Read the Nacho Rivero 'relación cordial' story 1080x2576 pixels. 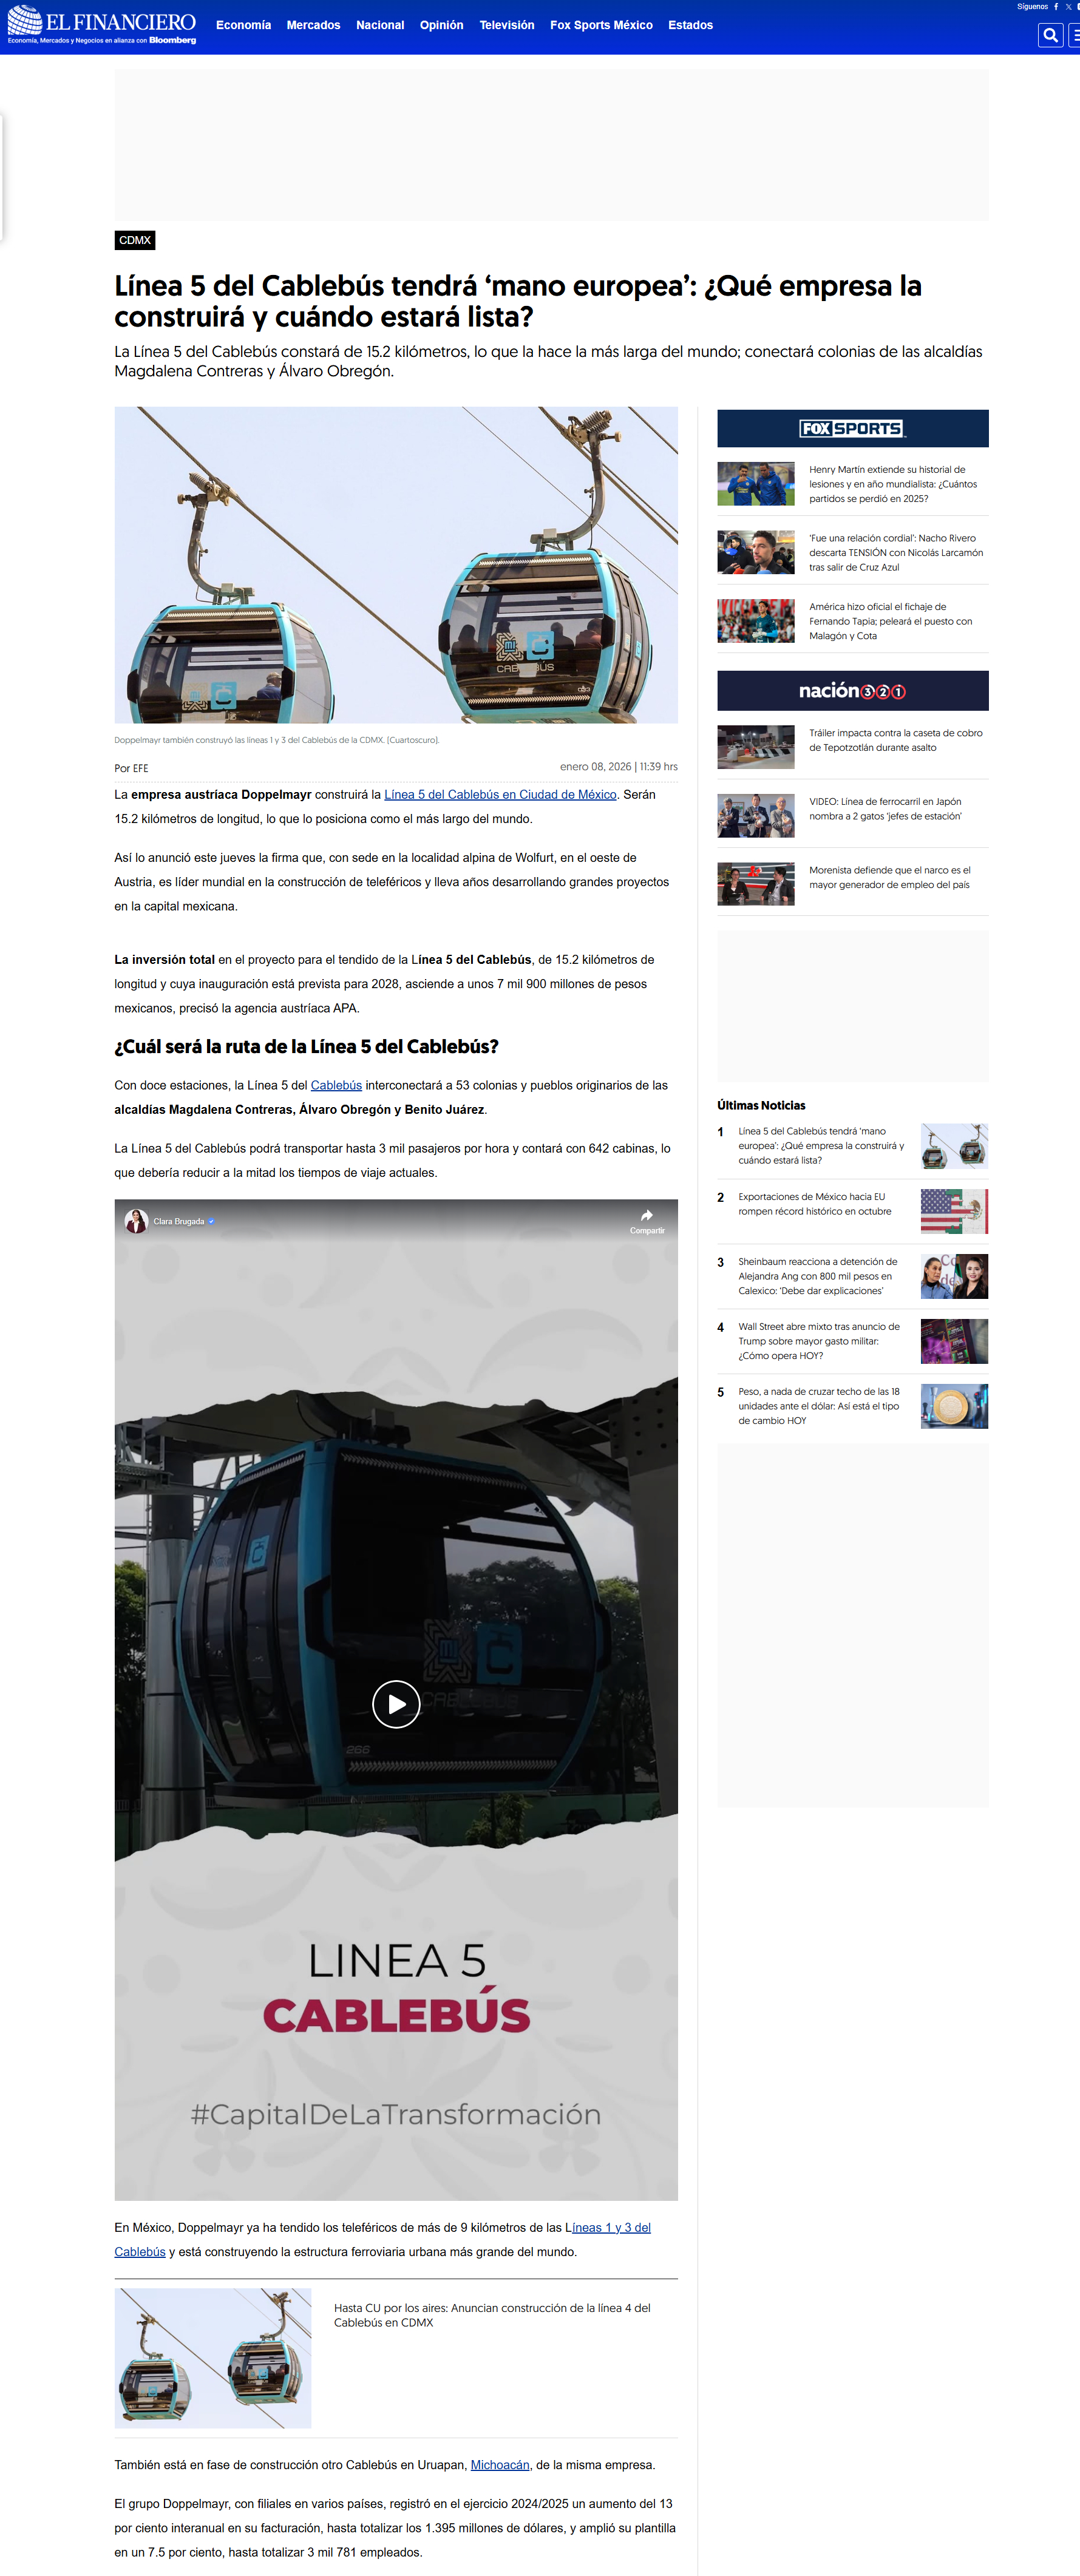896,553
